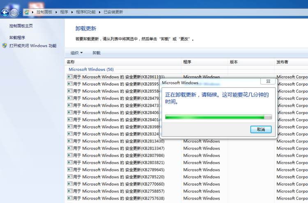Click the update icon for KB2803821
Viewport: 308px width, 203px height.
pyautogui.click(x=70, y=162)
